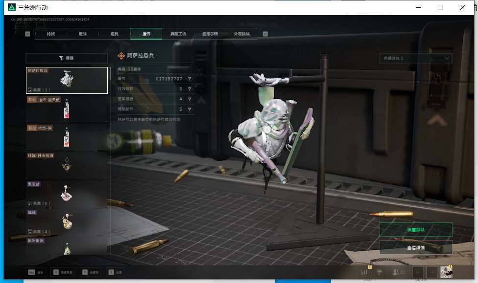Image resolution: width=478 pixels, height=283 pixels.
Task: Open the 图案模板 help question mark
Action: tap(190, 99)
